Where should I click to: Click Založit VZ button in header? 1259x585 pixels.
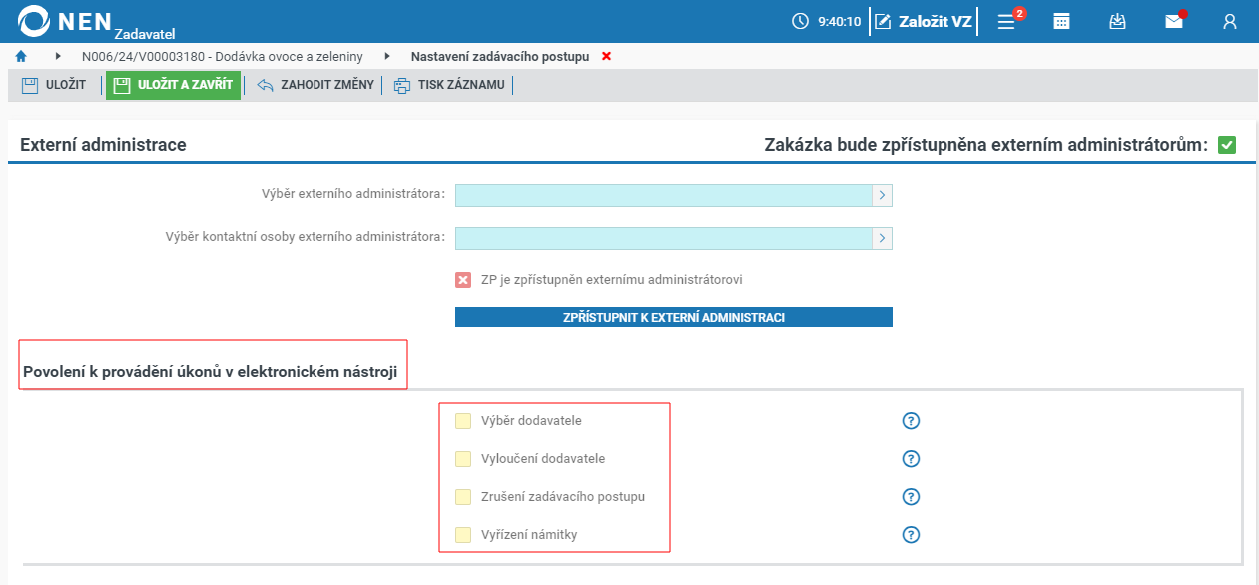click(x=924, y=21)
